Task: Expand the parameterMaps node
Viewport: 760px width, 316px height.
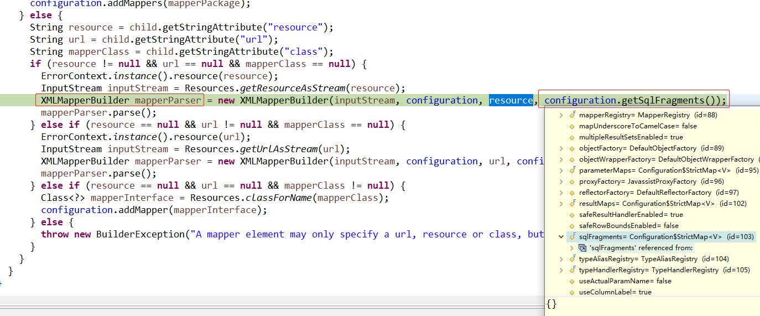Action: point(561,170)
